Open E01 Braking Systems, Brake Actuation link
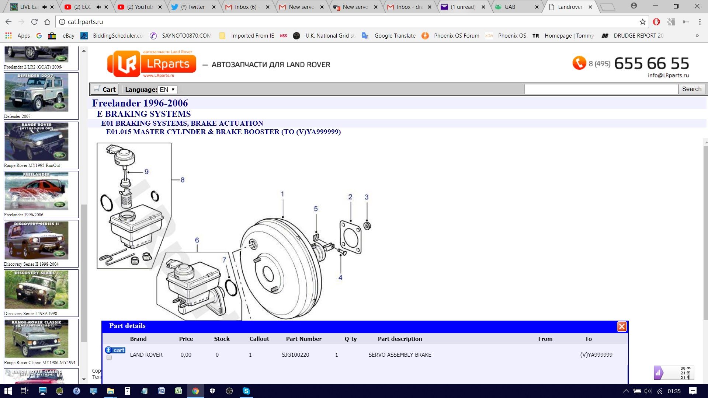 182,123
